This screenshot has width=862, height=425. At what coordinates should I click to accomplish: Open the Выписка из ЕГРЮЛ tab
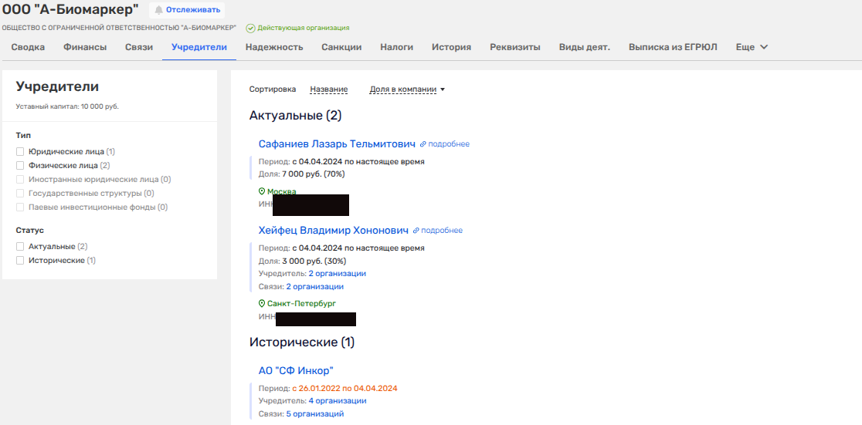pos(672,47)
